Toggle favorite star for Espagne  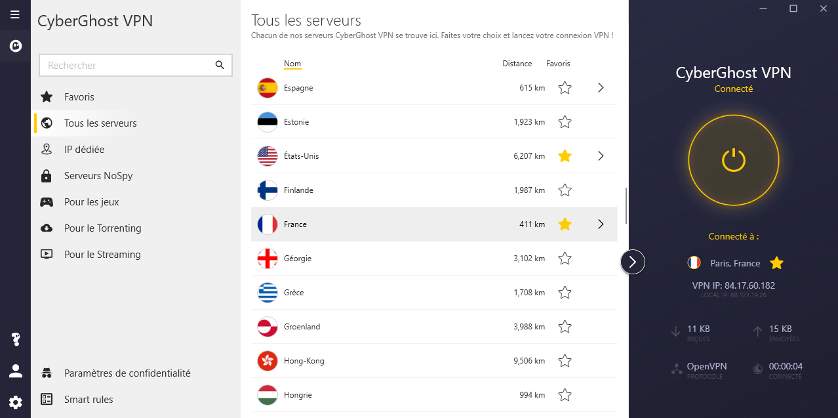(565, 88)
